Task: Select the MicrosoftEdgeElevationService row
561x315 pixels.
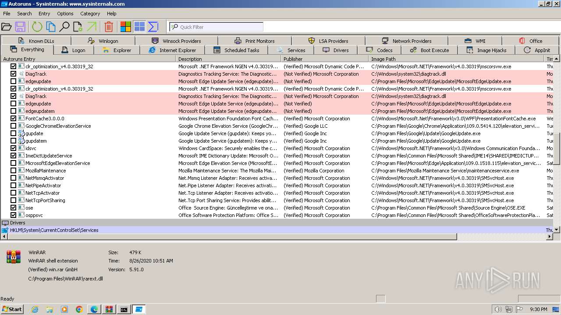Action: click(277, 163)
